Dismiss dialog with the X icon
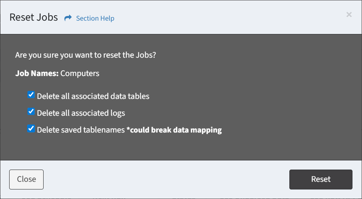Image resolution: width=362 pixels, height=199 pixels. tap(349, 15)
